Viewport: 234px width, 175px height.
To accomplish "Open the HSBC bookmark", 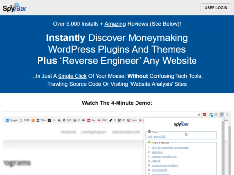I will point(102,120).
